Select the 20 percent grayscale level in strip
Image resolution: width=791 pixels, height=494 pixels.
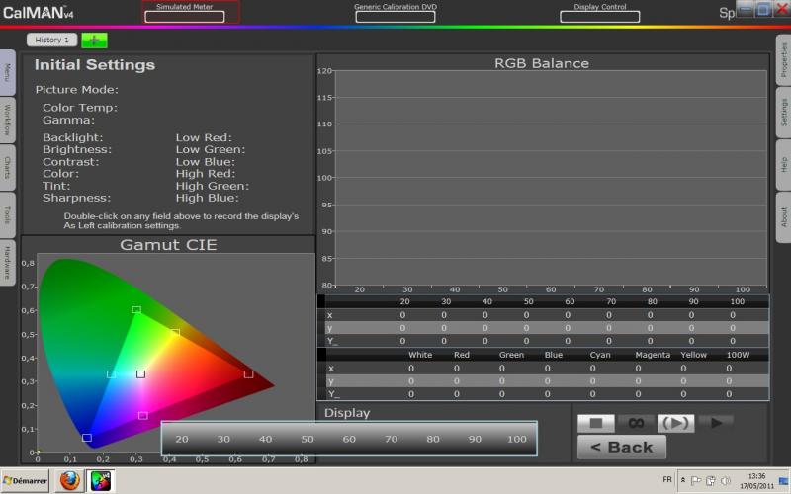click(182, 439)
